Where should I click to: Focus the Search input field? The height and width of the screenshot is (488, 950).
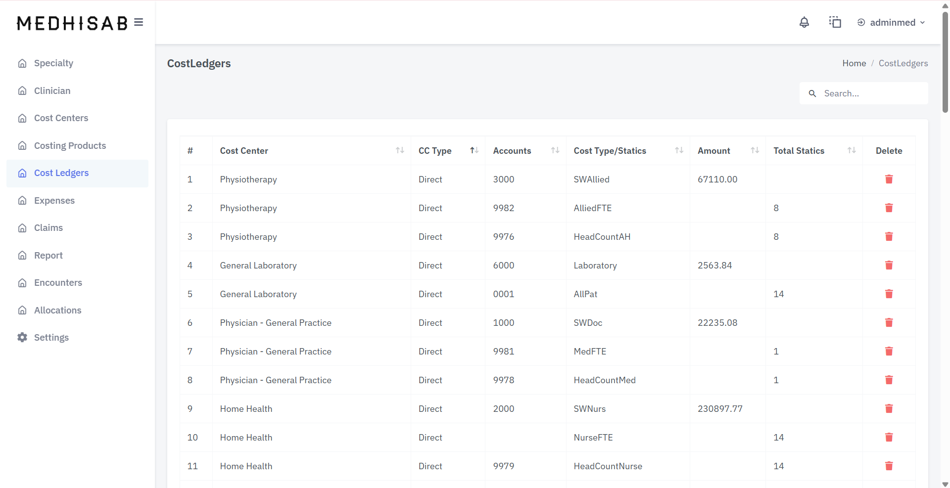[x=871, y=93]
